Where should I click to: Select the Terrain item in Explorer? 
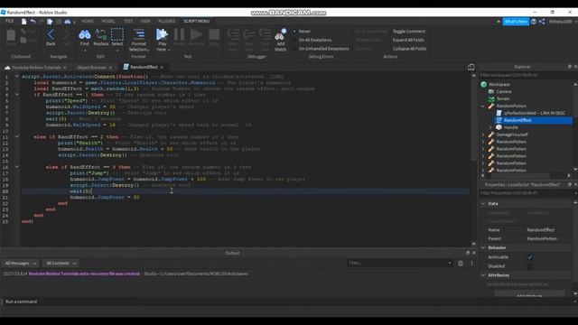click(503, 98)
